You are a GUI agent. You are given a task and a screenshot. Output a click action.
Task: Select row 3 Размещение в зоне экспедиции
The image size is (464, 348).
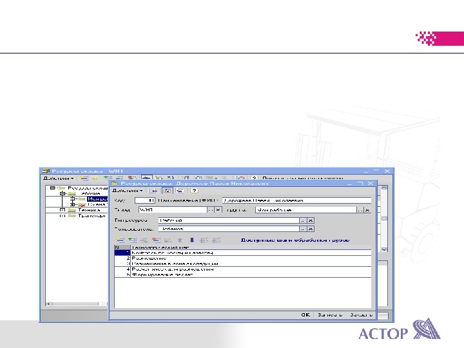tap(243, 264)
